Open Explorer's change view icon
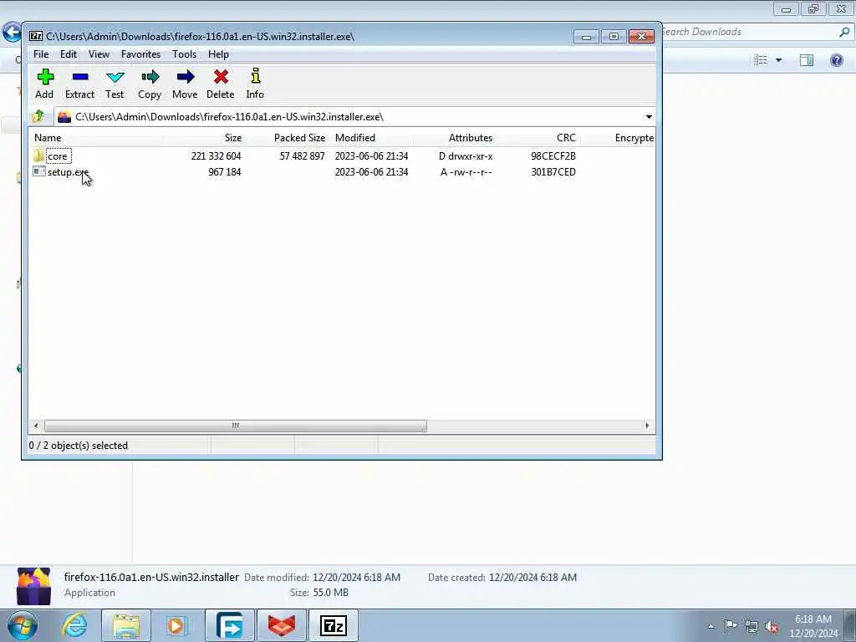The width and height of the screenshot is (856, 642). pyautogui.click(x=761, y=59)
